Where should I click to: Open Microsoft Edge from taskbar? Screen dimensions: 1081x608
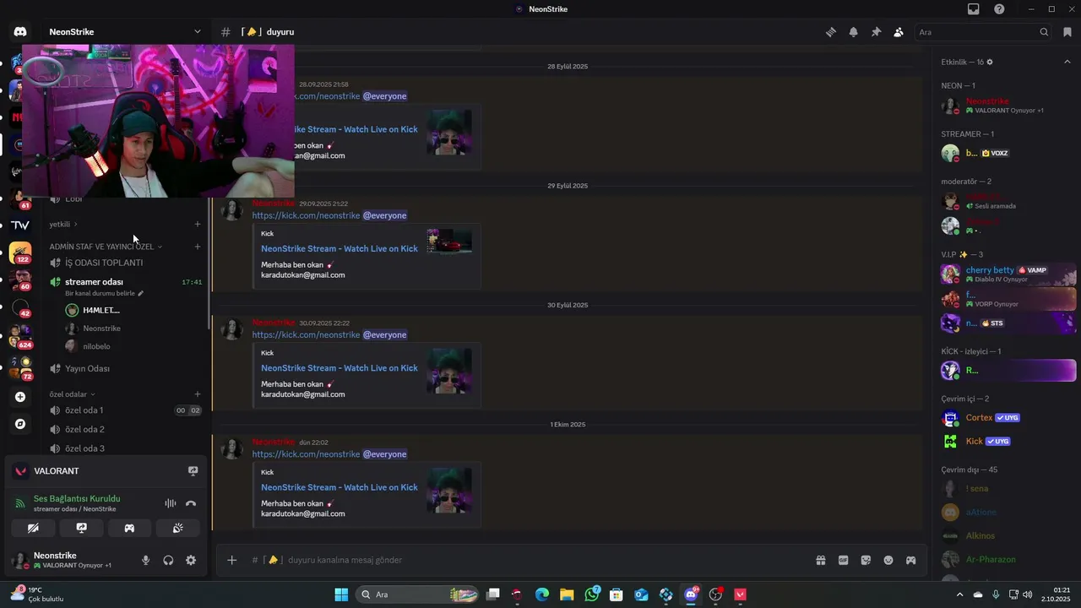(542, 594)
